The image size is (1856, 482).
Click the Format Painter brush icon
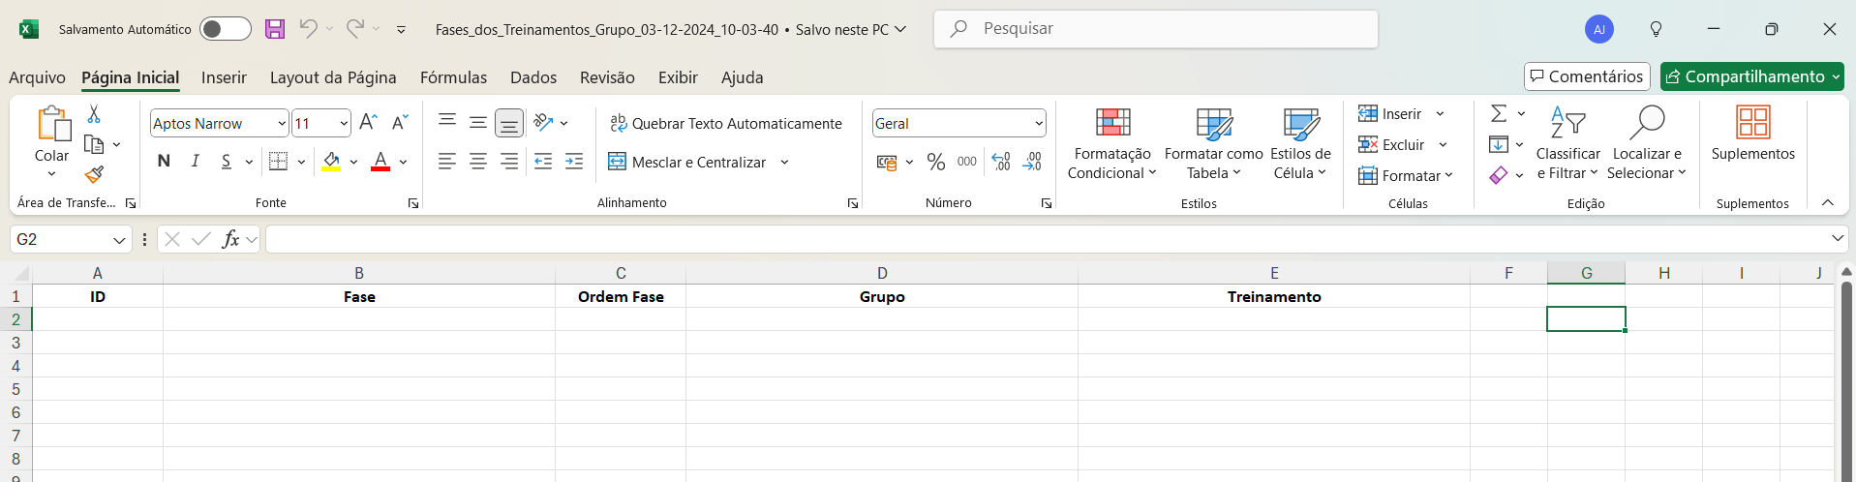click(94, 174)
